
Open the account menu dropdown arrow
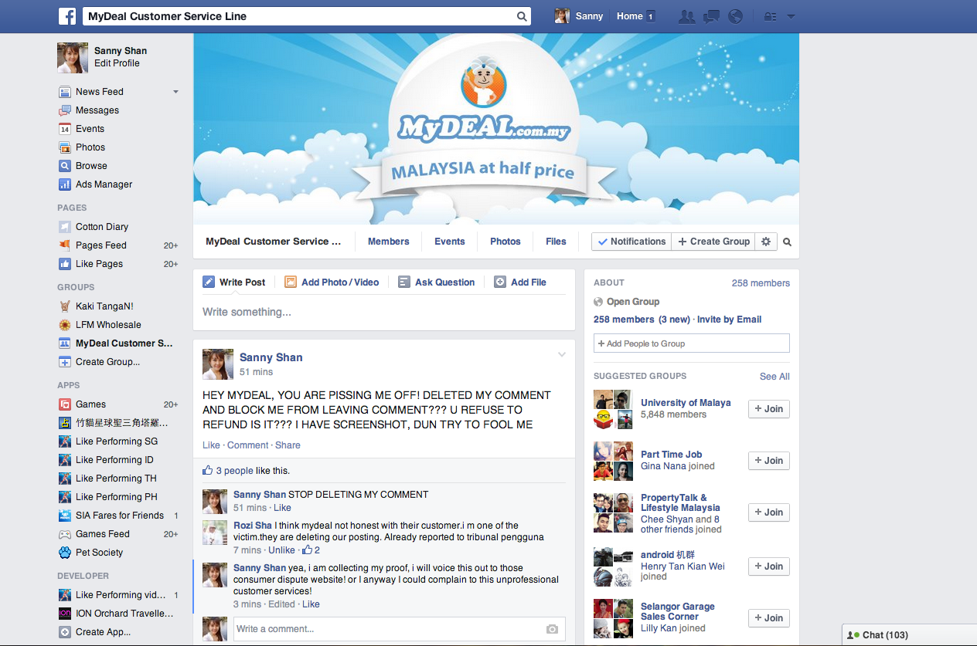click(x=791, y=16)
